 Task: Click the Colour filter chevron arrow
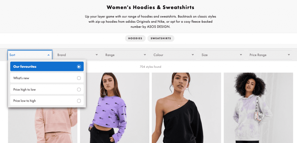[193, 55]
